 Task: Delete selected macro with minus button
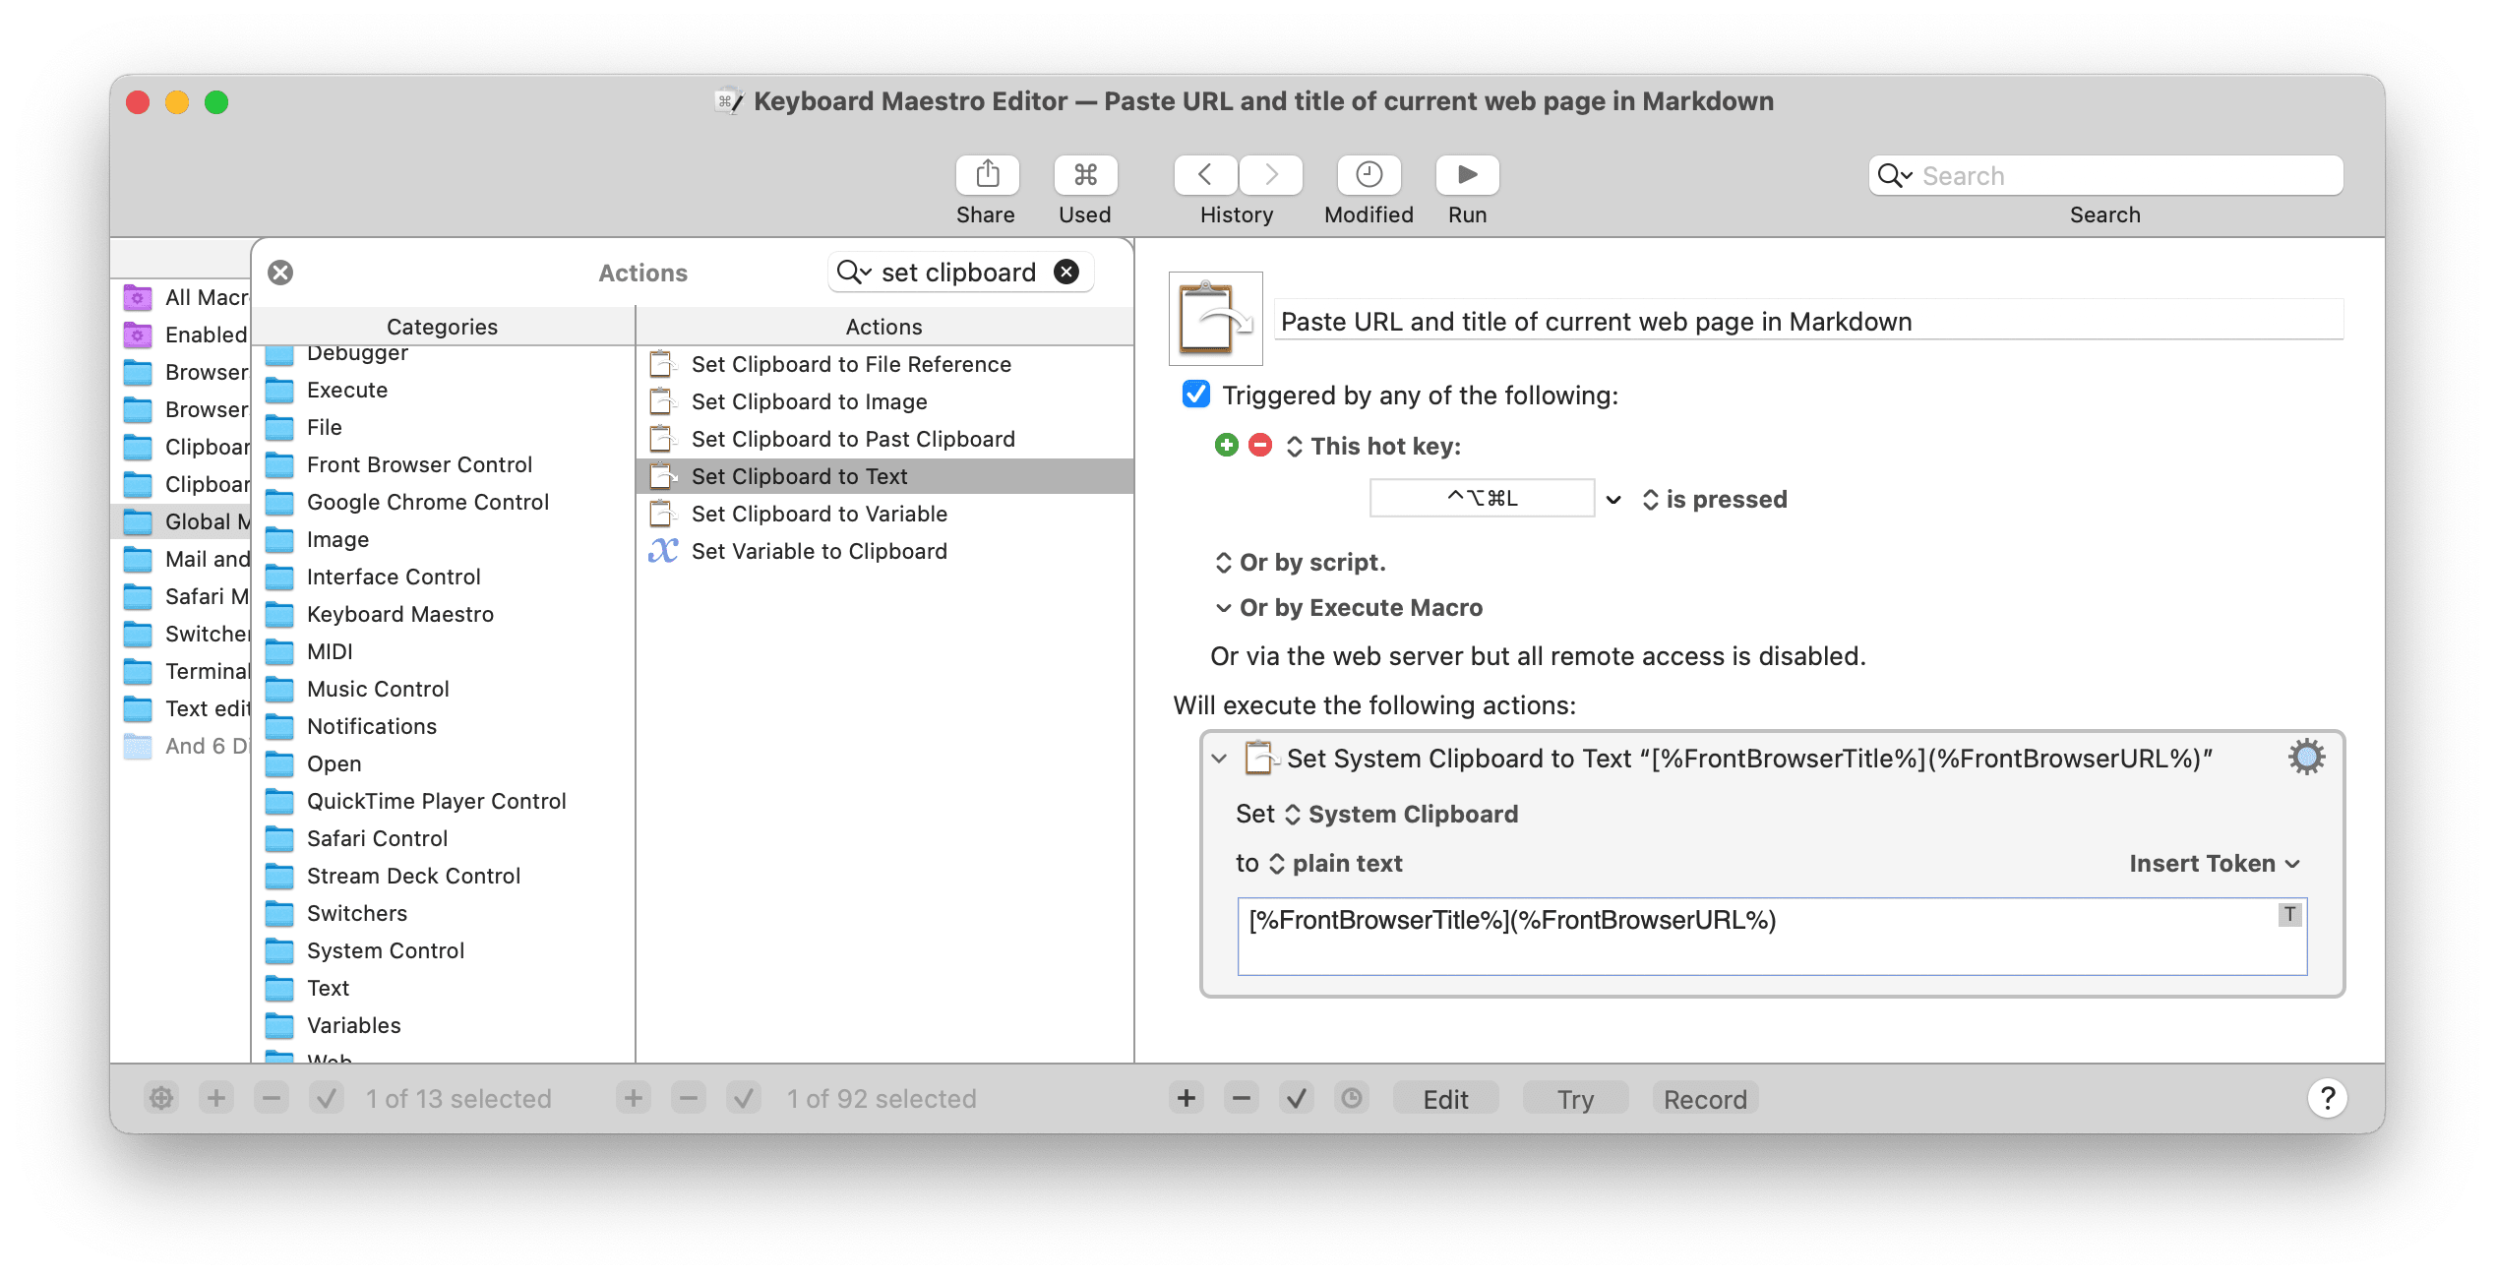click(689, 1098)
